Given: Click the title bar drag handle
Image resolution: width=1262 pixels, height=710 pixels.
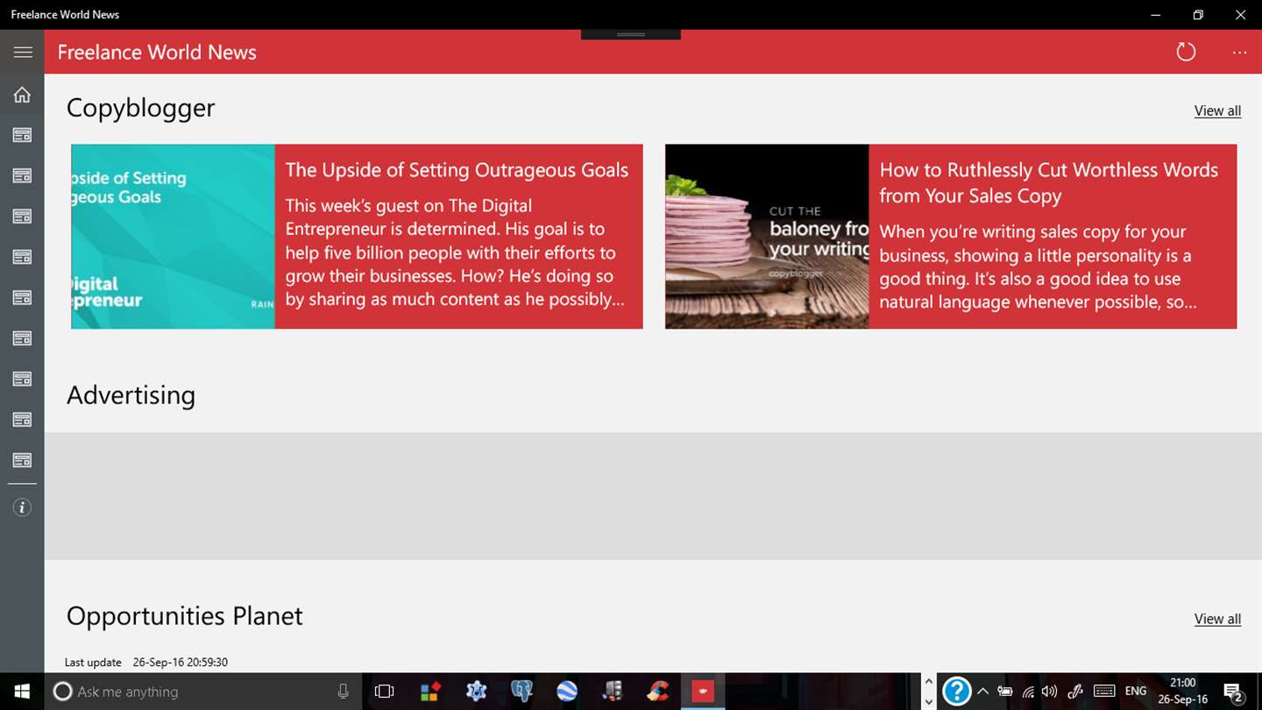Looking at the screenshot, I should click(631, 34).
